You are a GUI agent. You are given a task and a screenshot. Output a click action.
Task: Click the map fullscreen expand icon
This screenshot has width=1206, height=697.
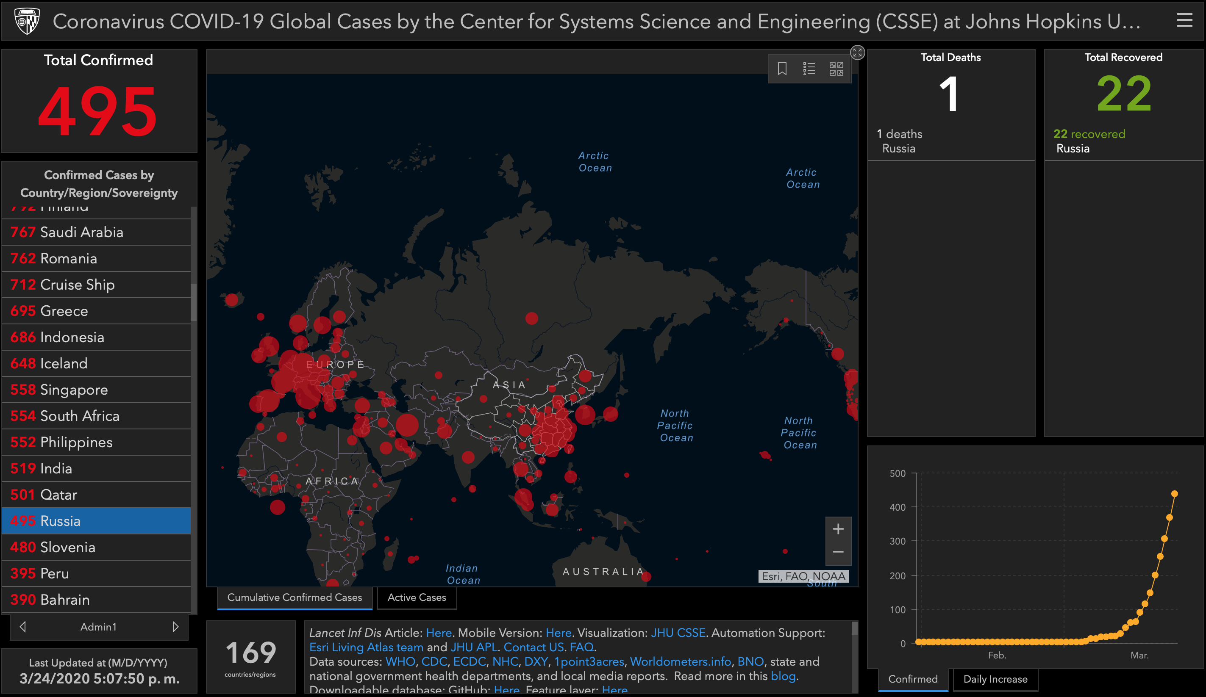tap(857, 53)
